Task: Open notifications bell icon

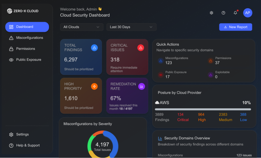Action: [x=235, y=13]
